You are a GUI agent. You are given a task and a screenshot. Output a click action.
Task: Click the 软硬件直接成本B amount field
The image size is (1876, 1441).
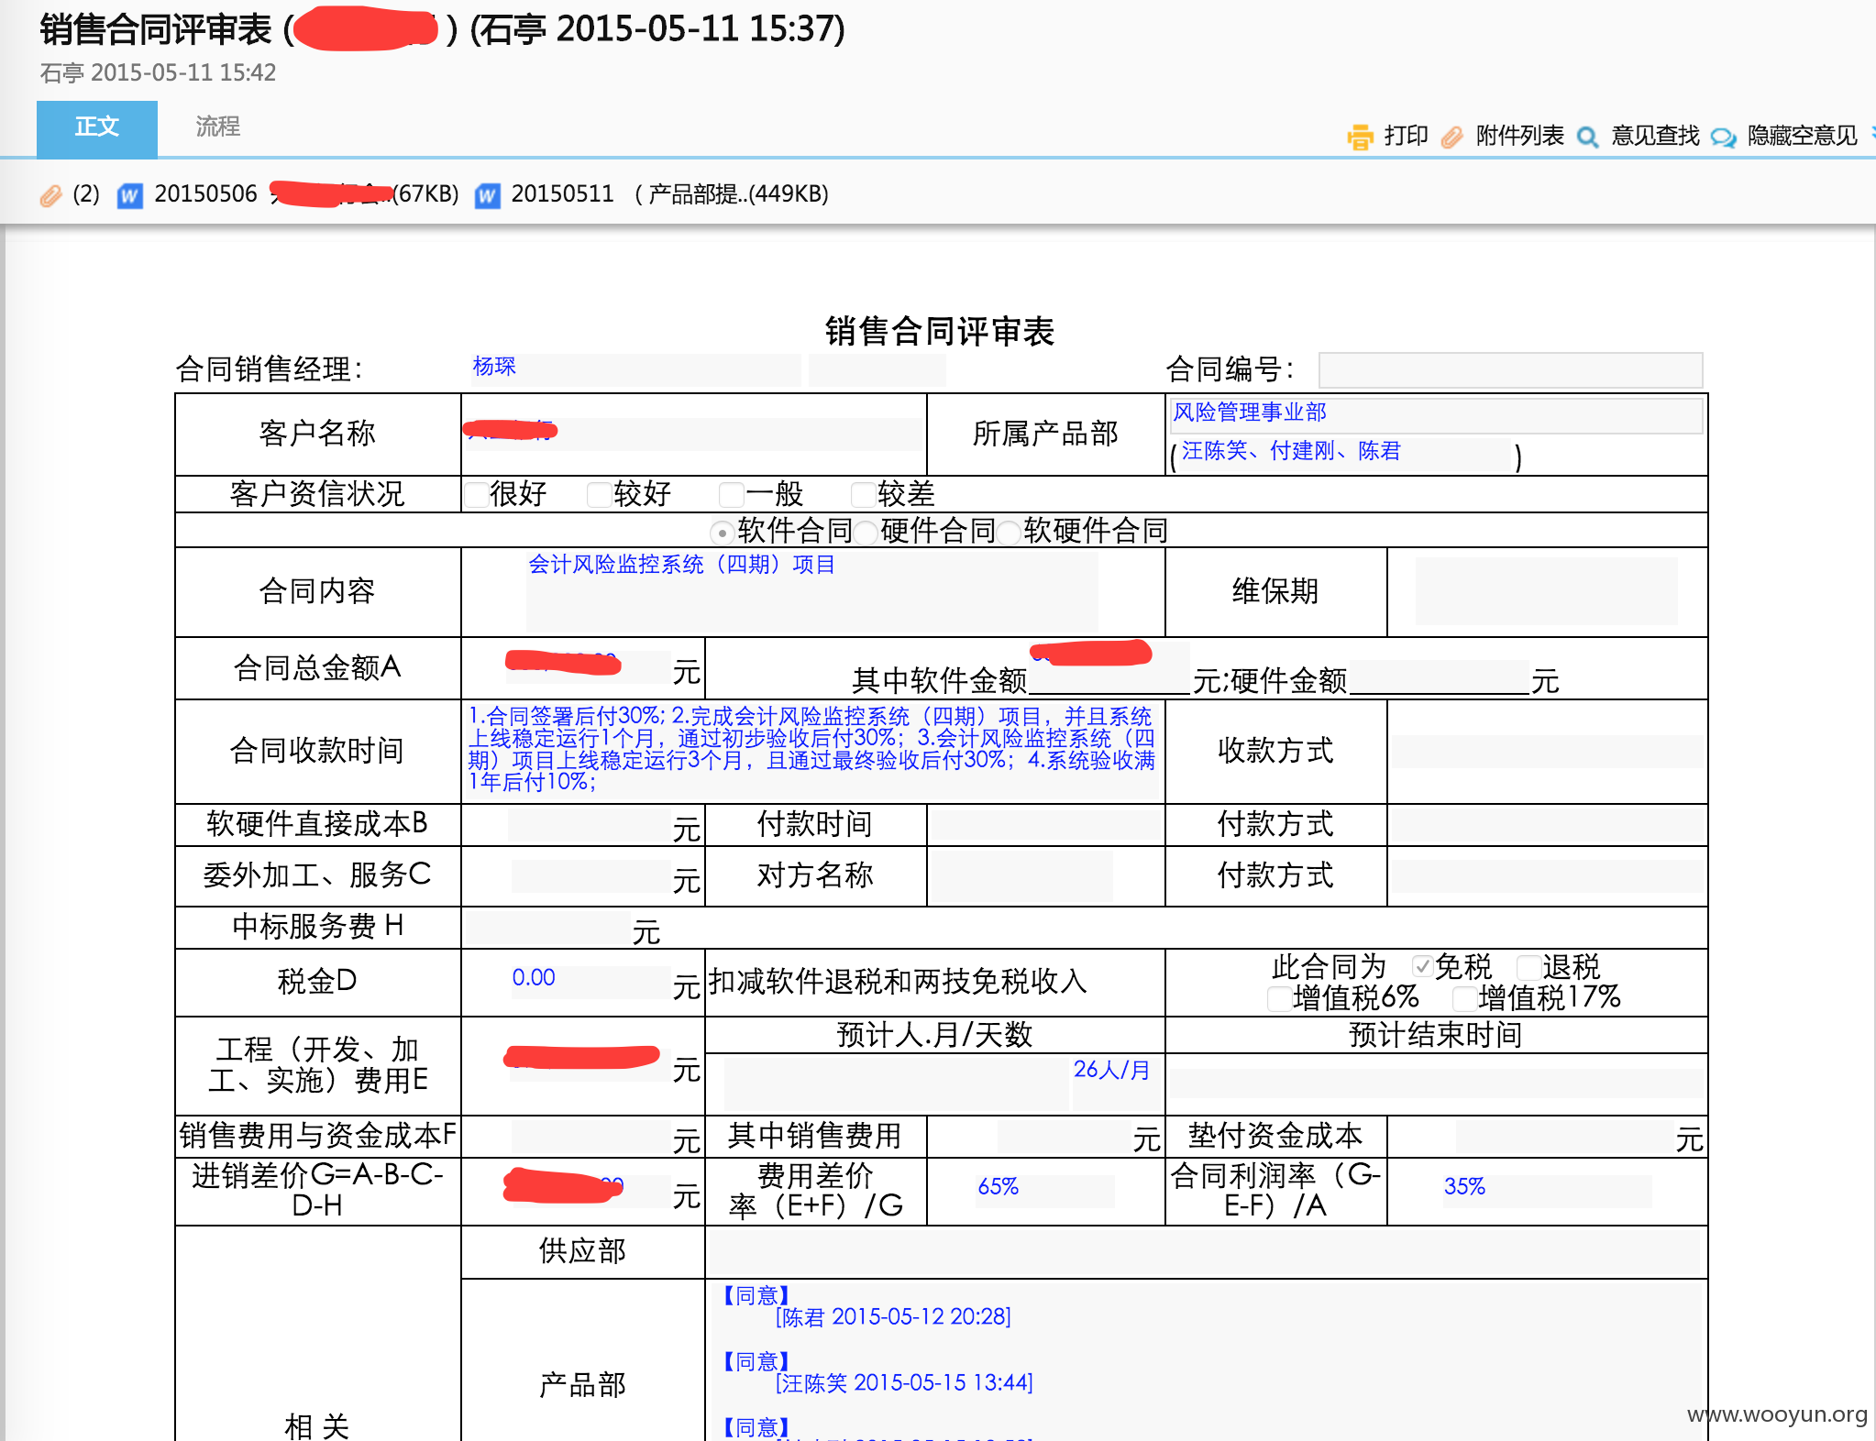589,826
